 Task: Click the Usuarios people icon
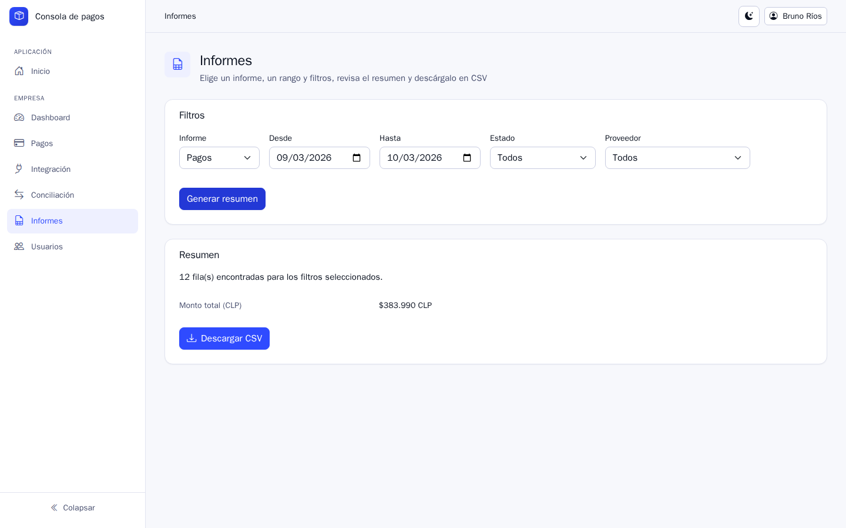(x=19, y=246)
